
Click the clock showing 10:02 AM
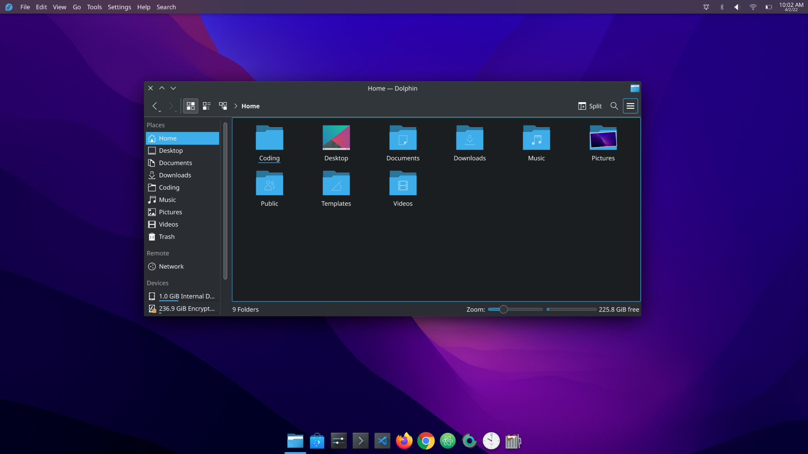point(791,7)
